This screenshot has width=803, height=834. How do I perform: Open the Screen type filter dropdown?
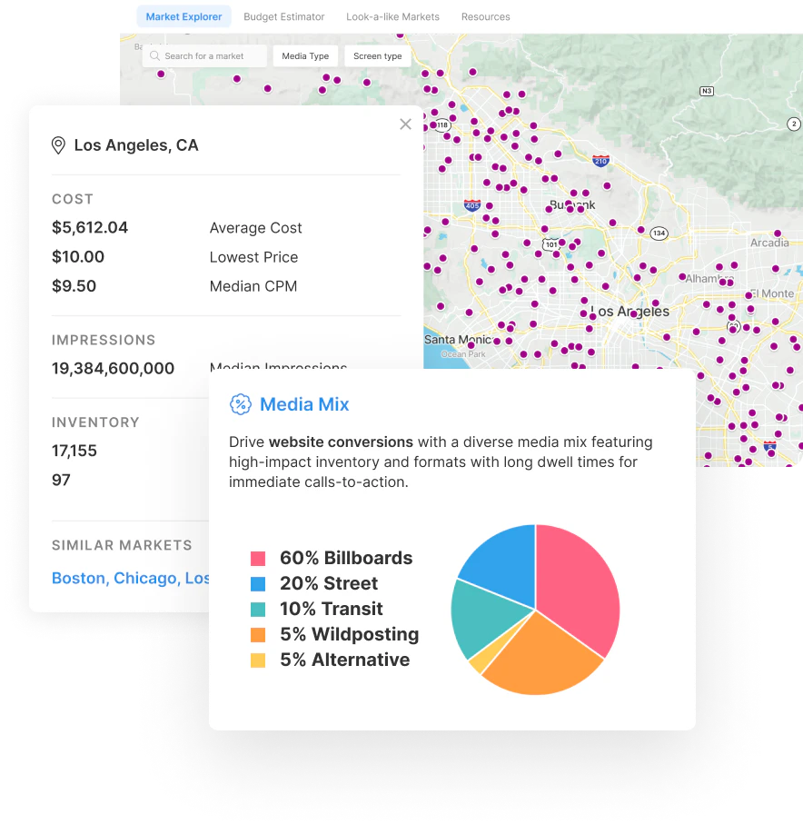pyautogui.click(x=378, y=55)
